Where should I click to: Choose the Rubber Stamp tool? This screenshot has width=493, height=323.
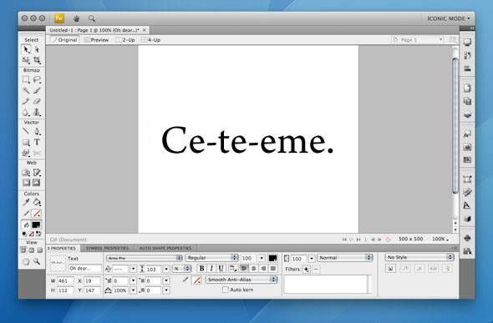click(x=37, y=112)
